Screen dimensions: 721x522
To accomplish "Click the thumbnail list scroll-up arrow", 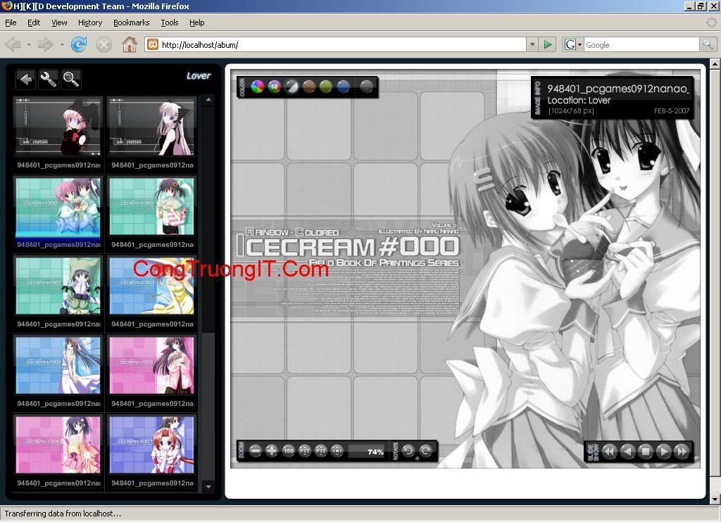I will click(208, 100).
